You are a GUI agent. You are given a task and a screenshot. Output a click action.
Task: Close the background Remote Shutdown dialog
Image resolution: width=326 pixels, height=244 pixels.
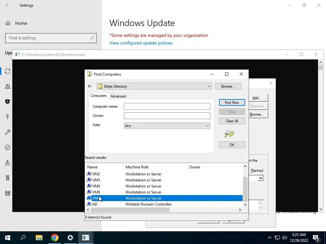pyautogui.click(x=271, y=83)
